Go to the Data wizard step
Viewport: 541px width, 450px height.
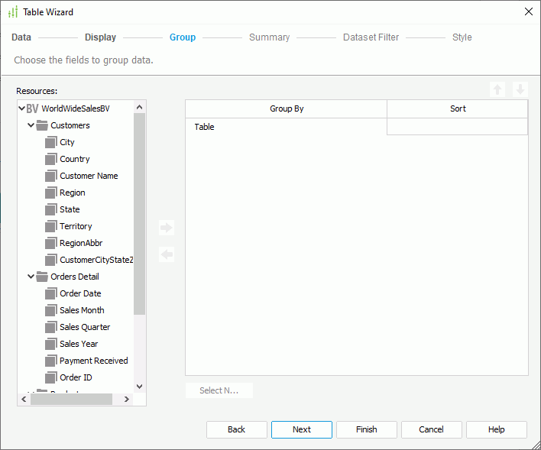click(21, 37)
